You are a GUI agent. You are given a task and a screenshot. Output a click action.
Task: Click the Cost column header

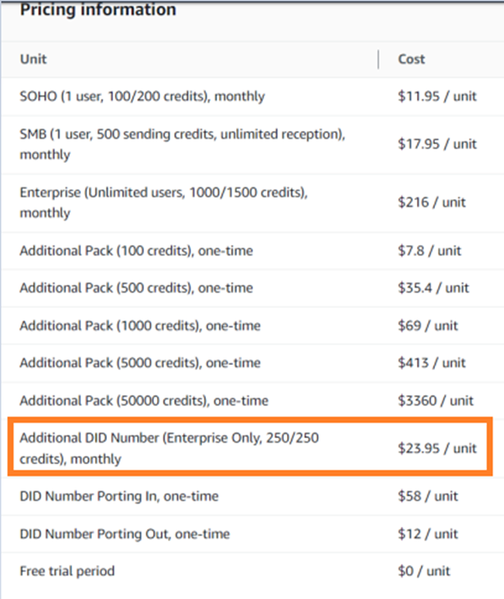pos(411,60)
